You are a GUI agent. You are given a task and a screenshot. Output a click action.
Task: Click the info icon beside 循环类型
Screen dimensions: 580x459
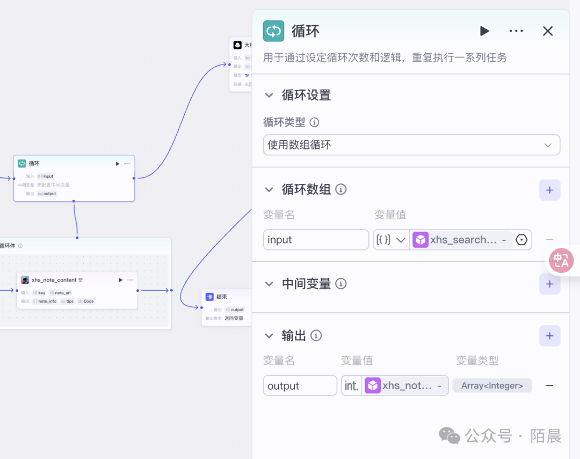pos(315,123)
